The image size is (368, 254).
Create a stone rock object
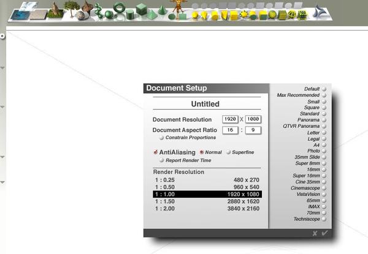pos(82,16)
